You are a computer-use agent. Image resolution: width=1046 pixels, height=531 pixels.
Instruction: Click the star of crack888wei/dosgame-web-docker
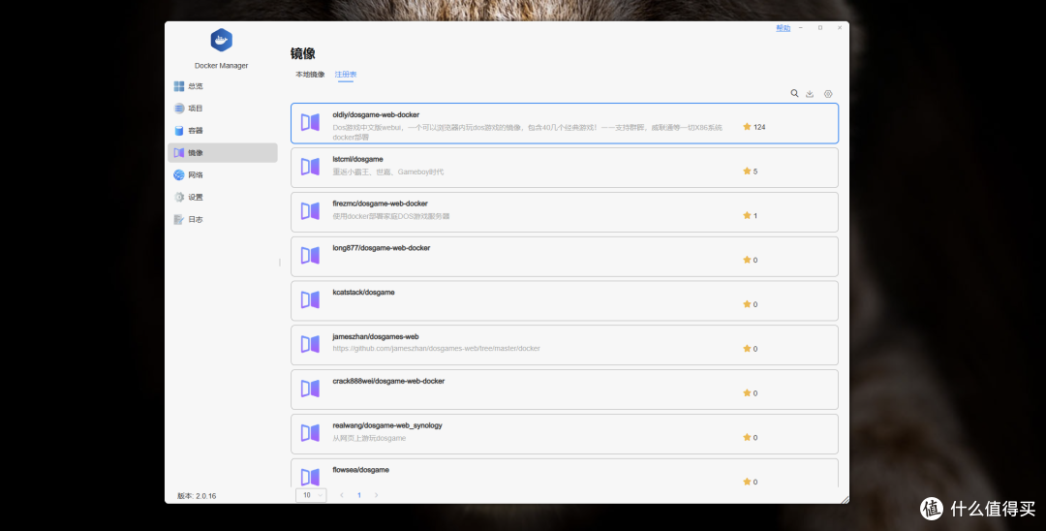pos(750,392)
